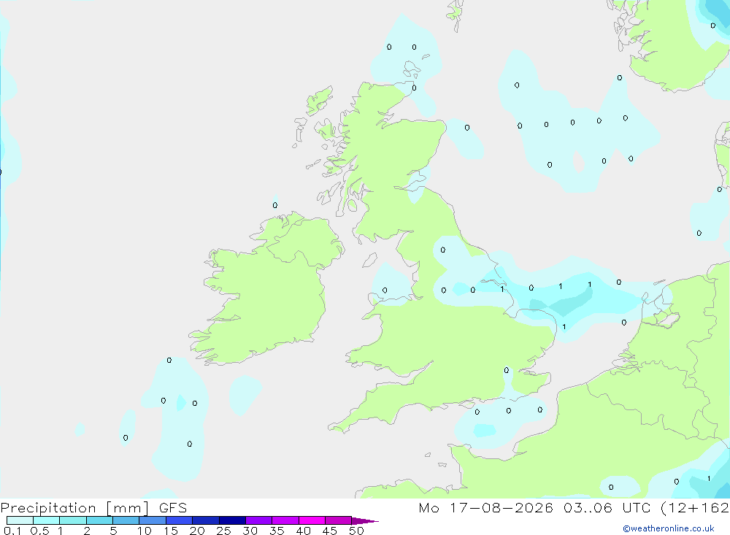Choose the 25–30 mm legend color swatch
This screenshot has height=535, width=730.
pos(232,520)
